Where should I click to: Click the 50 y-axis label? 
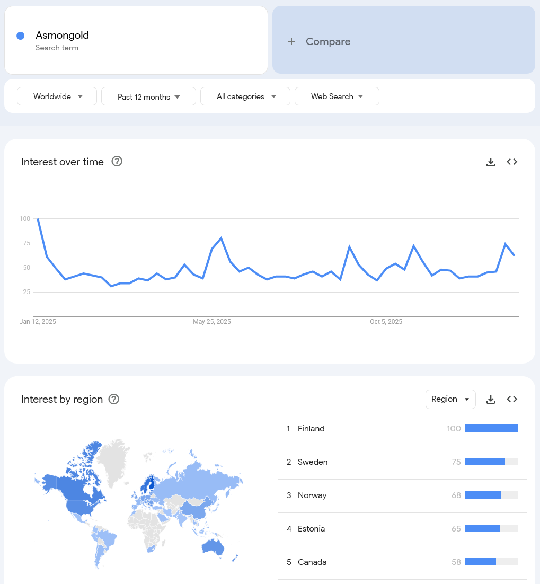pyautogui.click(x=26, y=268)
